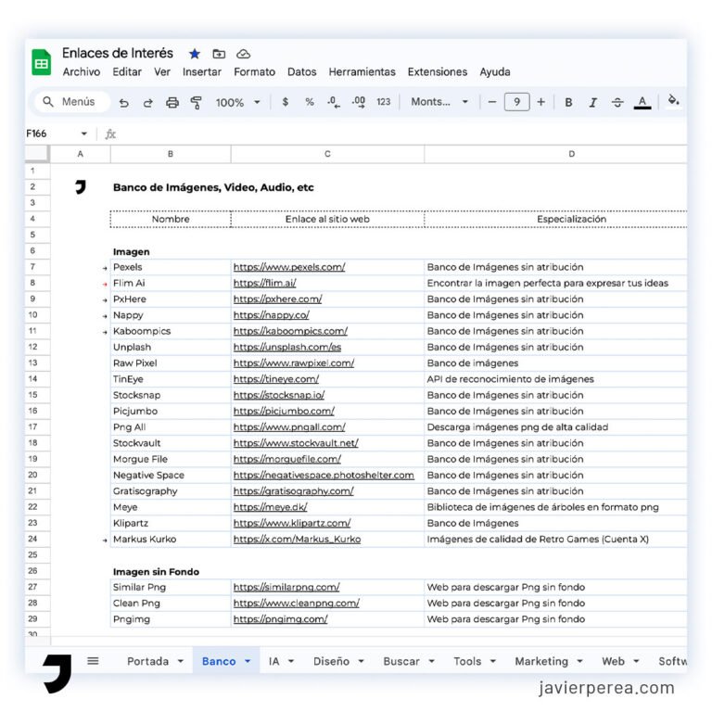Viewport: 712px width, 712px height.
Task: Star the Enlaces de Interés document
Action: tap(195, 54)
